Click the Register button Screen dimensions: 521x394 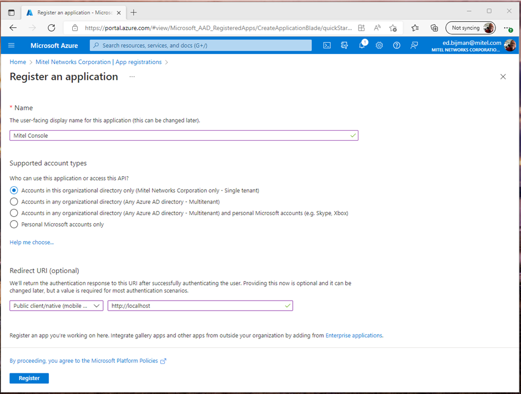29,378
